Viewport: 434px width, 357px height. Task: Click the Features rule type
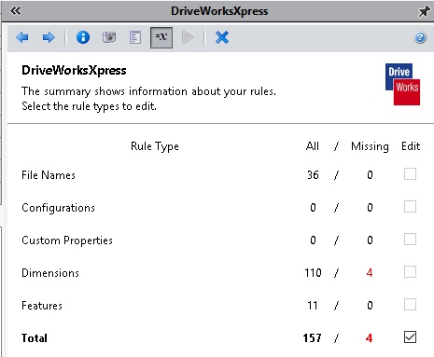[x=42, y=306]
